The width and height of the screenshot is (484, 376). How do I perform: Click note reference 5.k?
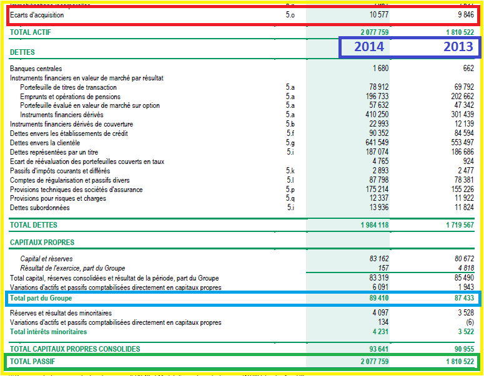290,170
